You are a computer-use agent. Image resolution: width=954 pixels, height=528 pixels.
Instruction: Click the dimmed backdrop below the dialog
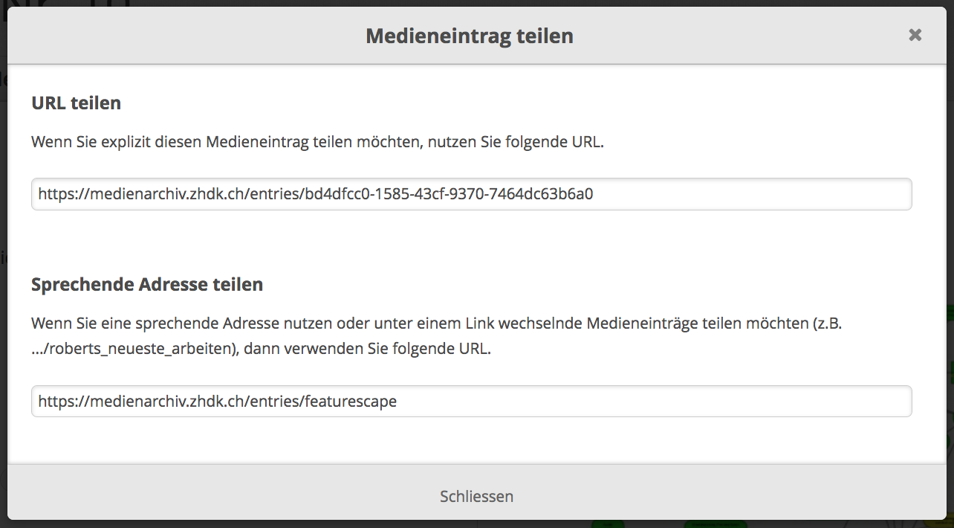click(x=297, y=524)
